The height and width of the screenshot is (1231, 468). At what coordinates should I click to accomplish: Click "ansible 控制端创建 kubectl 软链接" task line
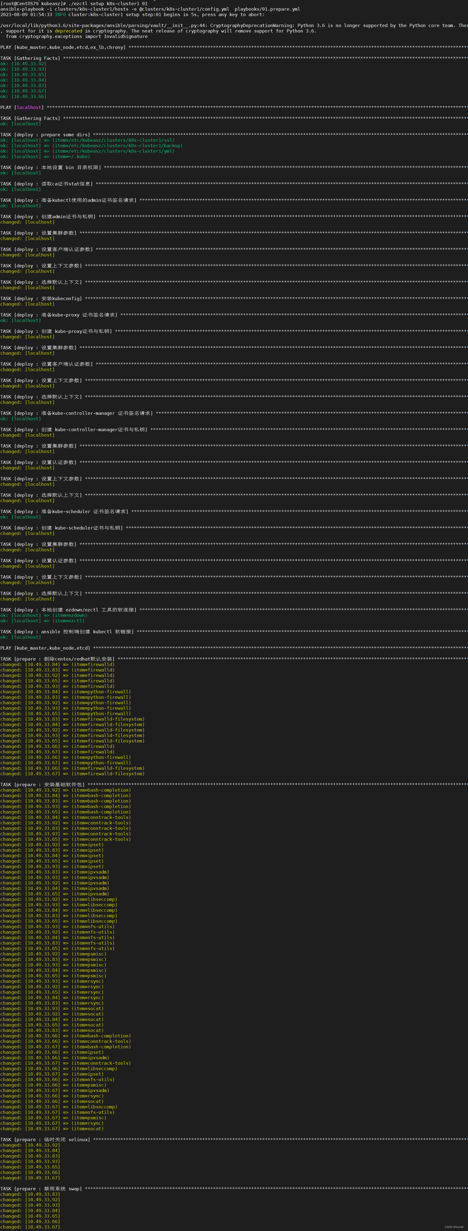click(67, 632)
